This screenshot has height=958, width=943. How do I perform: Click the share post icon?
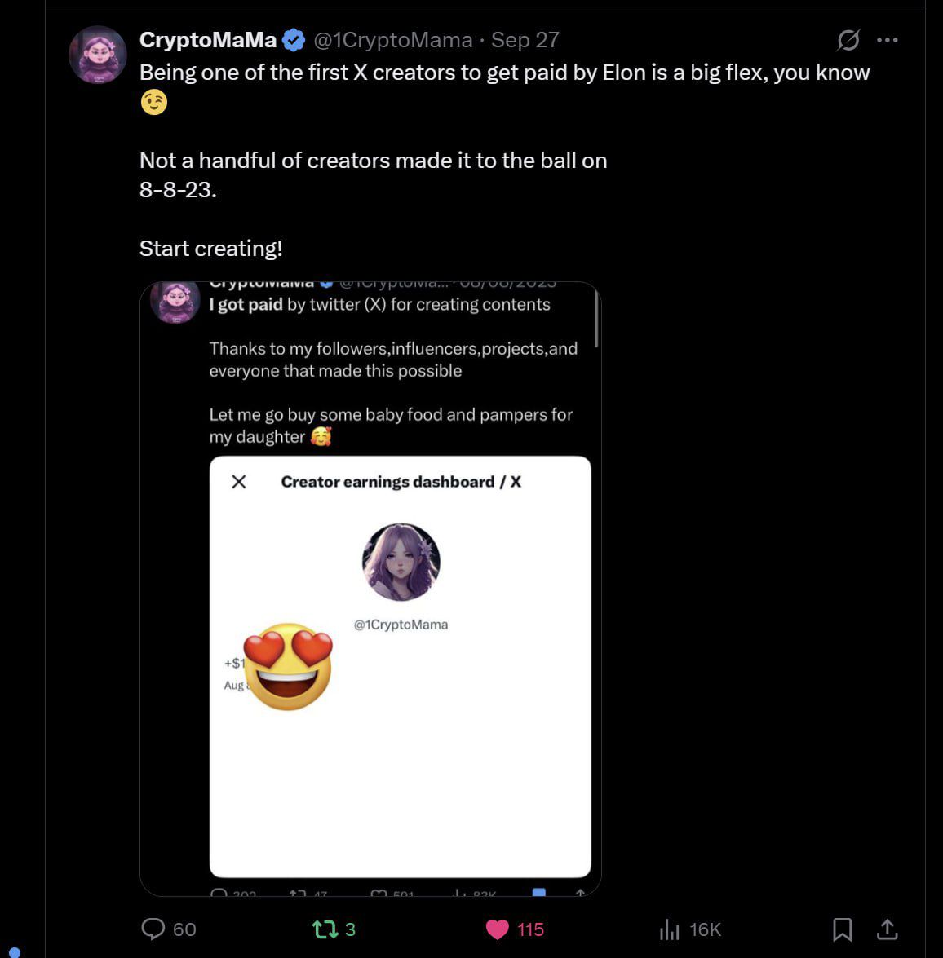click(x=887, y=929)
